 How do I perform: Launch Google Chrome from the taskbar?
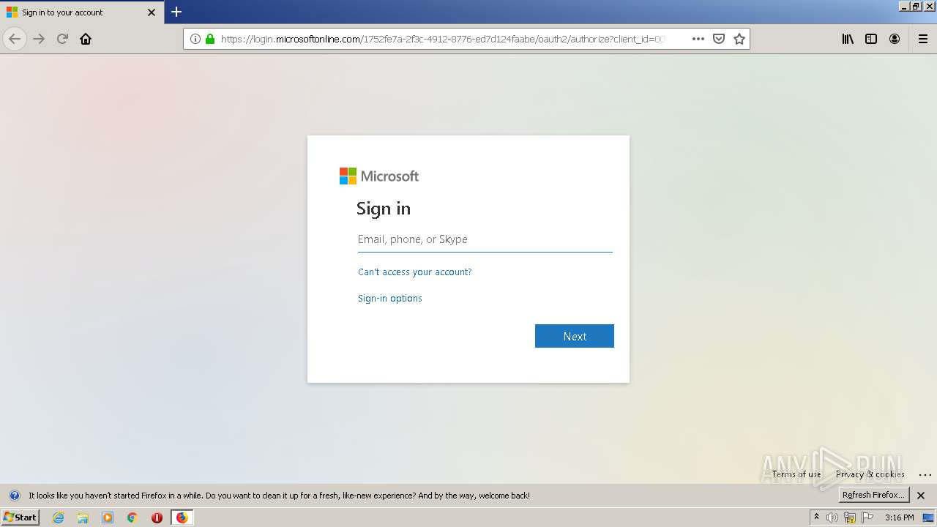[132, 517]
